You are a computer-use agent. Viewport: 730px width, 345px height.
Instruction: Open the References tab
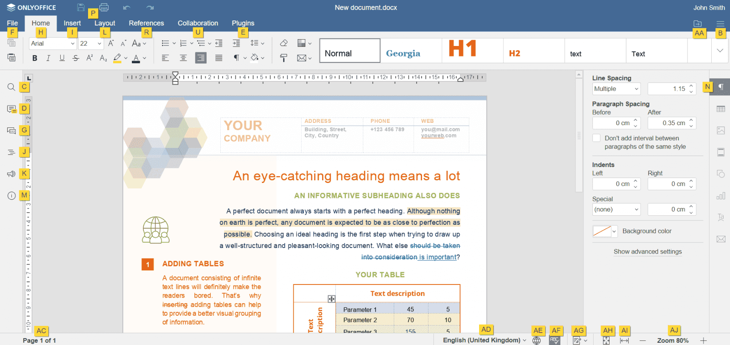tap(146, 23)
